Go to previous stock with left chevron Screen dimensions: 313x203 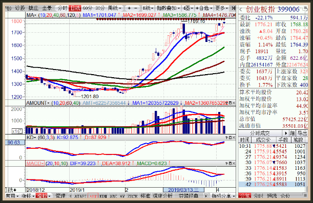click(241, 9)
